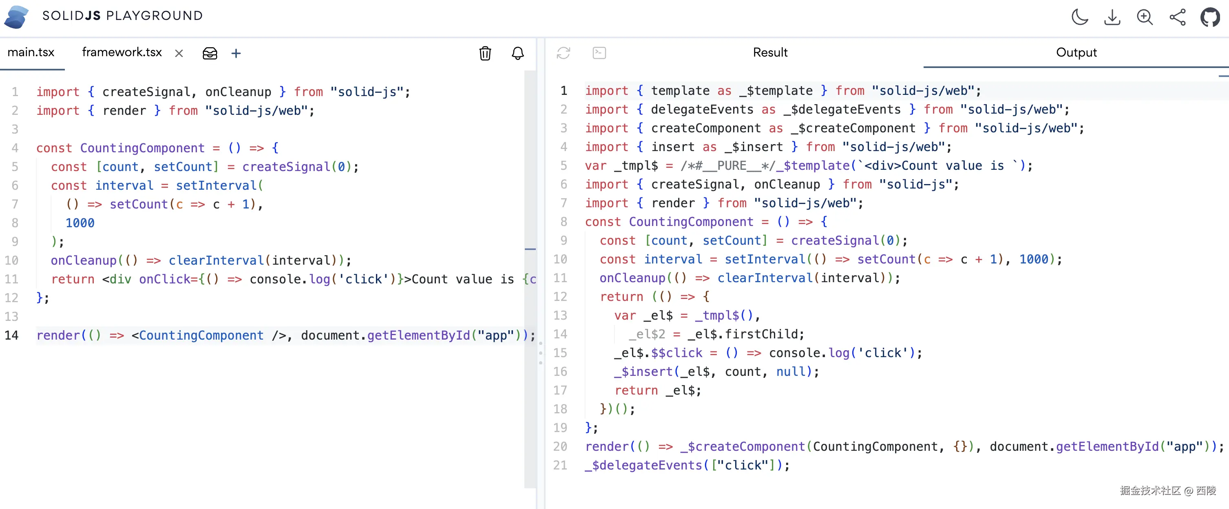Open the framework.tsx tab

click(x=122, y=53)
